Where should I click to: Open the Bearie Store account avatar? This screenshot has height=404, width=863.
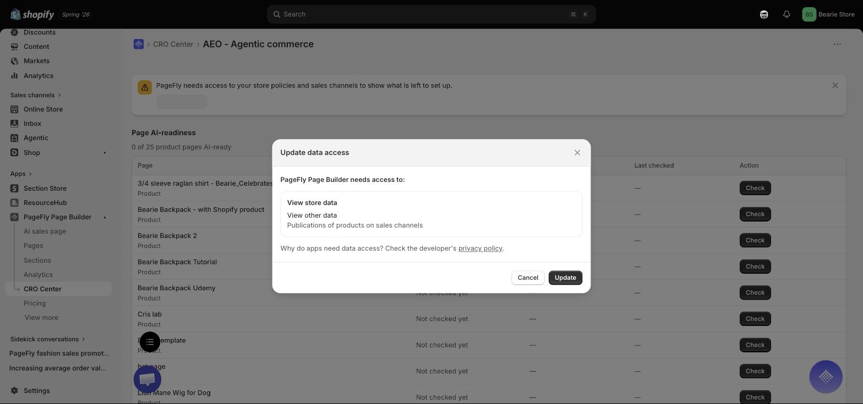[x=809, y=14]
